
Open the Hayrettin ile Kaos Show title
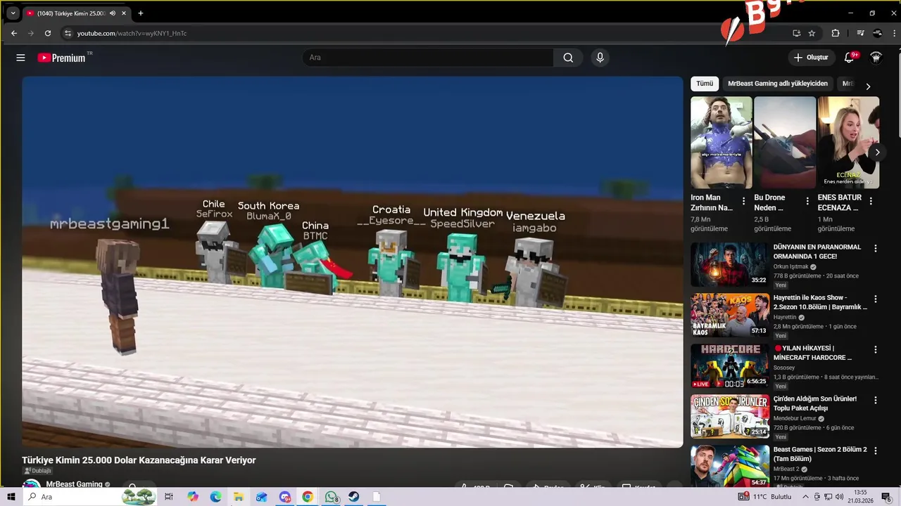click(820, 302)
